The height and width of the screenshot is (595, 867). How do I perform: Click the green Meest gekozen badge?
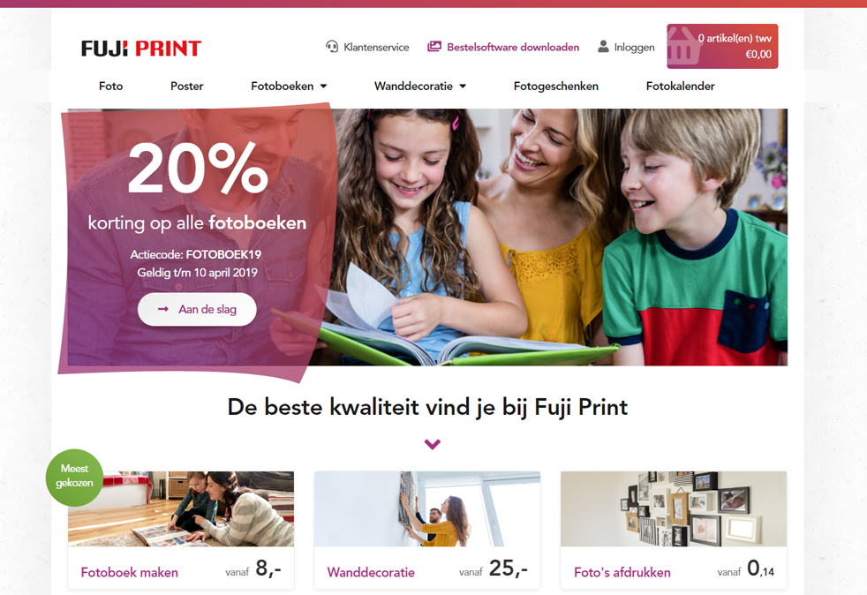point(74,478)
